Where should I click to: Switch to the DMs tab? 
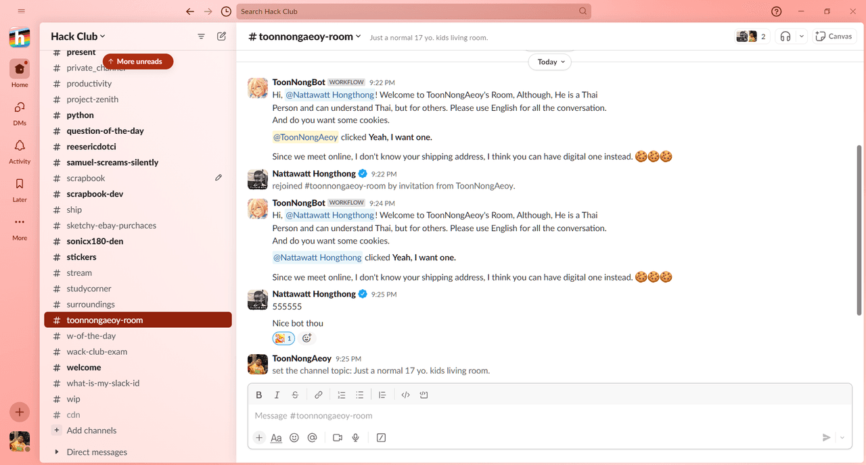(x=20, y=112)
